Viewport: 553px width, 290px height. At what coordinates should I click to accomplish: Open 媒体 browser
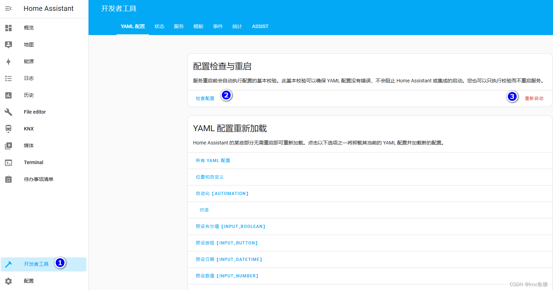pos(44,146)
